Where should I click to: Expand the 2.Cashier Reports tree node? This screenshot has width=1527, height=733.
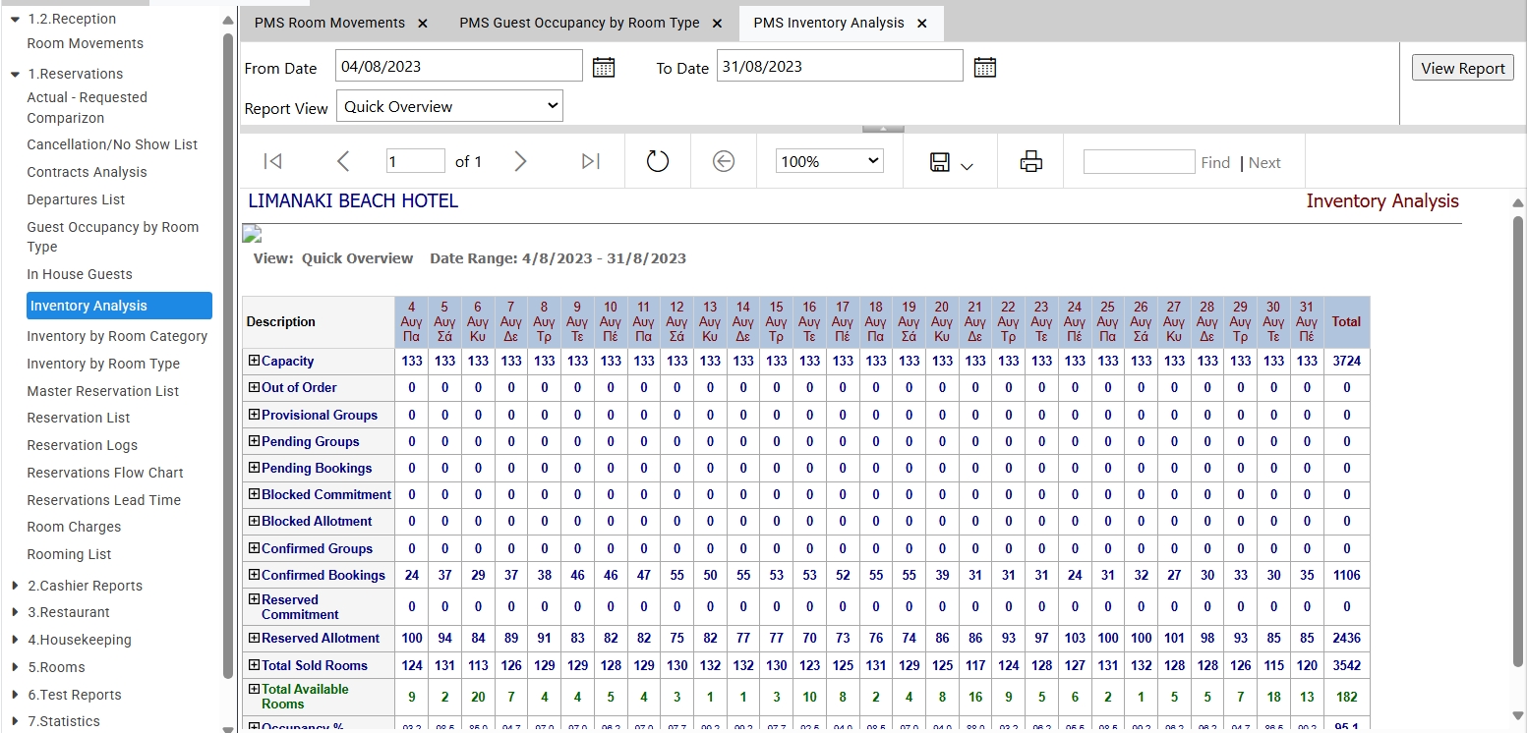click(x=15, y=586)
